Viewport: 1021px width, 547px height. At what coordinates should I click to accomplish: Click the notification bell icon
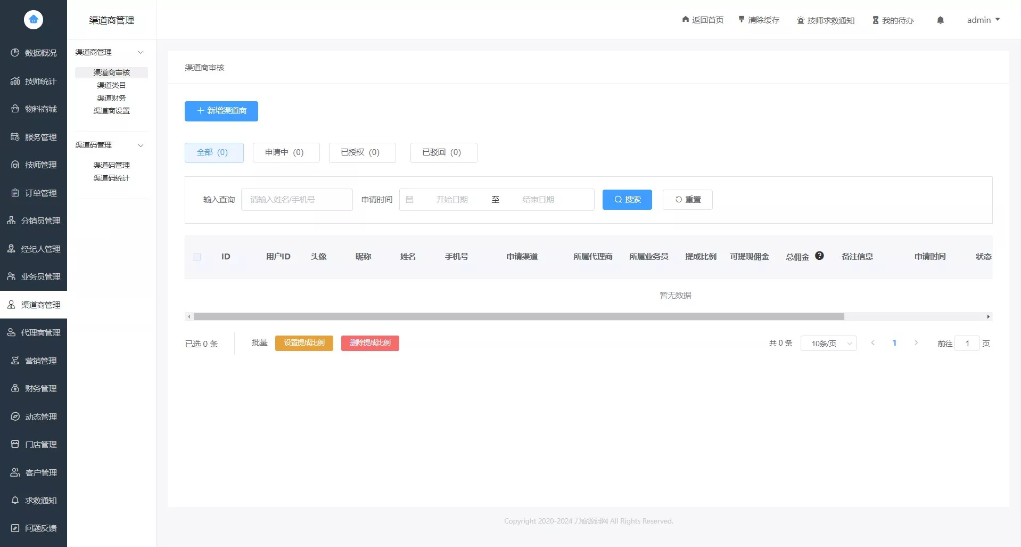pos(940,20)
